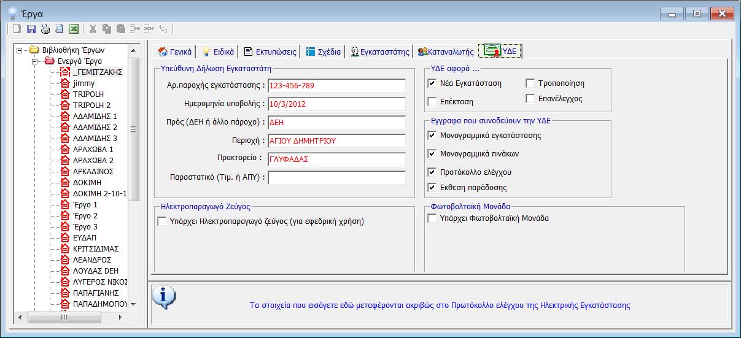Enable the Τροποποίηση checkbox
Image resolution: width=741 pixels, height=338 pixels.
[x=530, y=83]
